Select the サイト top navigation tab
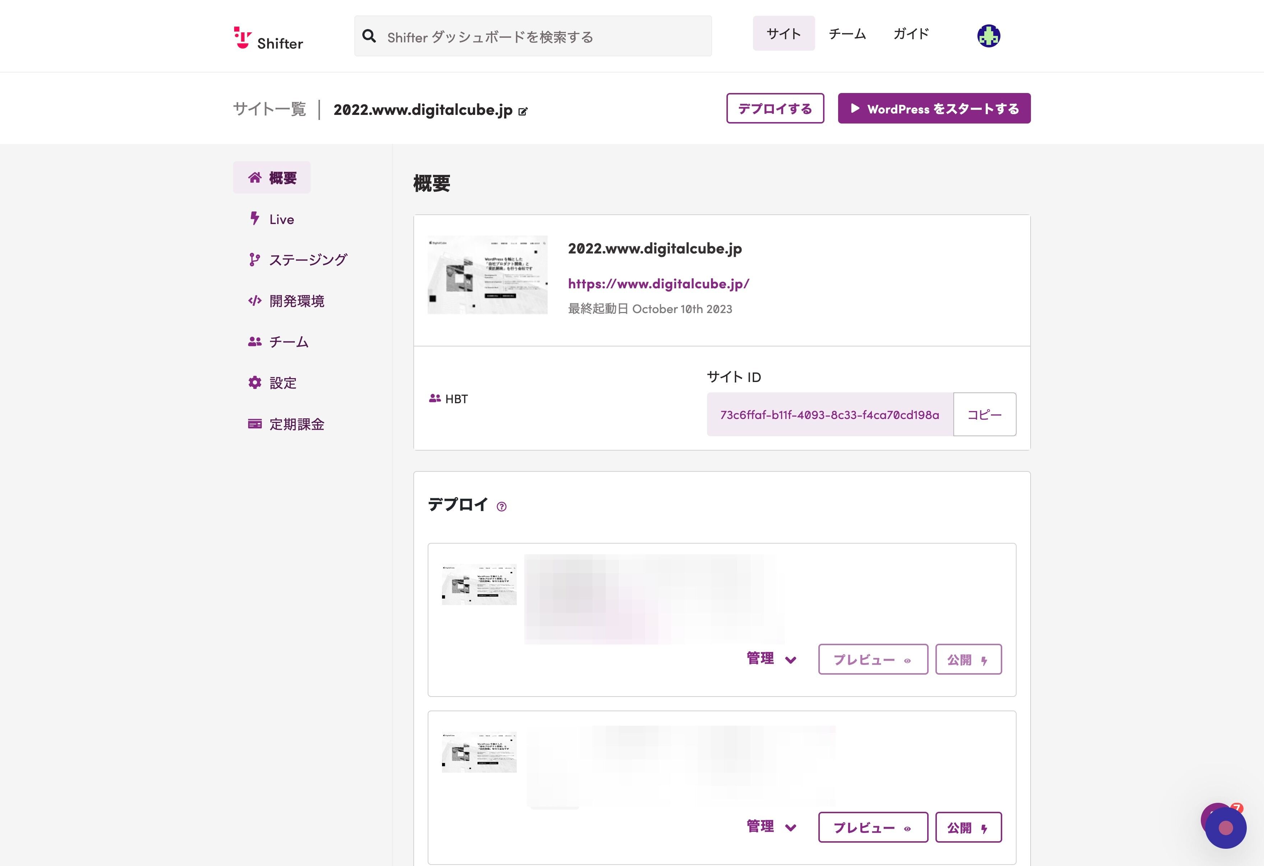Viewport: 1264px width, 866px height. (784, 34)
